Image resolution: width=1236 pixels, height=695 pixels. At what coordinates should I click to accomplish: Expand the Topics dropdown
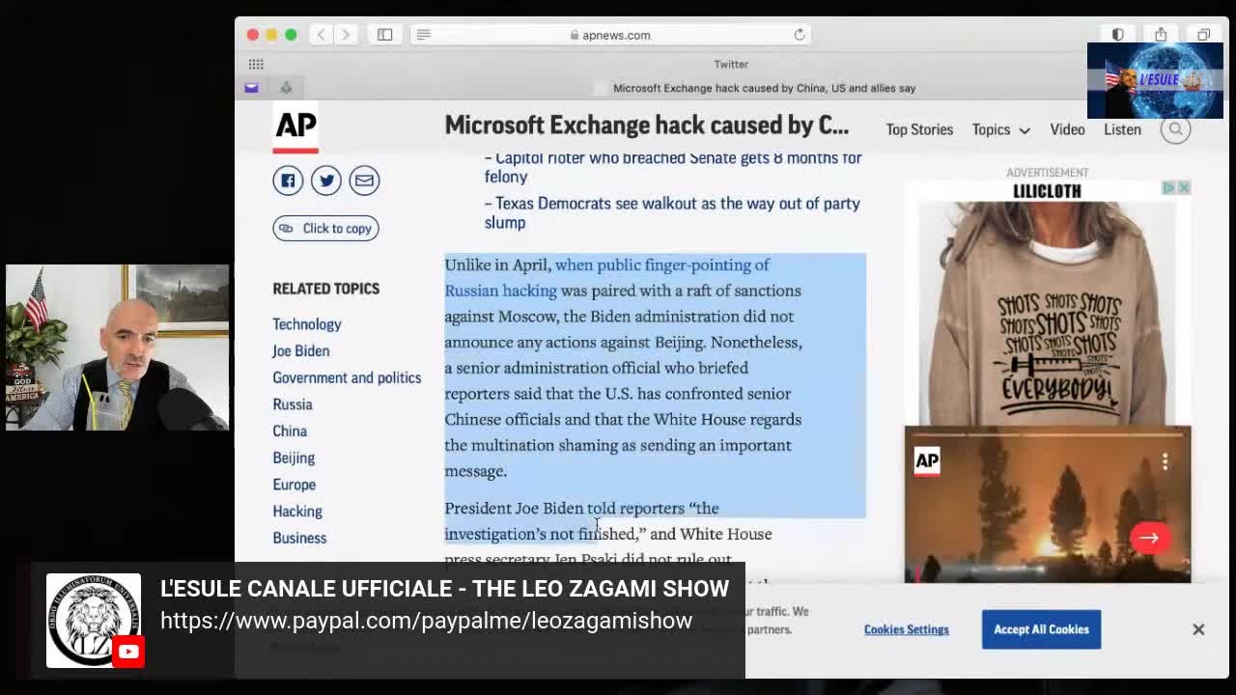(x=1000, y=129)
